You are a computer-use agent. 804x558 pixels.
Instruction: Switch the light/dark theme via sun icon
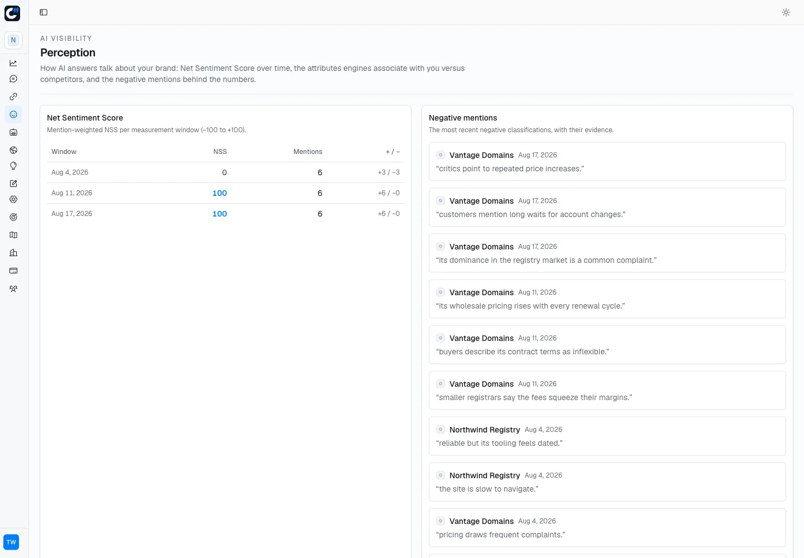[786, 12]
